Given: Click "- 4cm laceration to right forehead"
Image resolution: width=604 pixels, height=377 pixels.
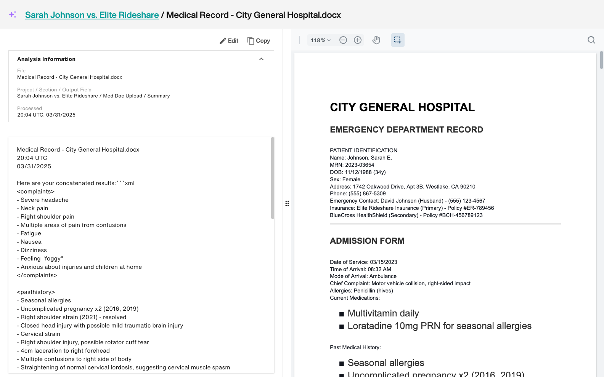Looking at the screenshot, I should pyautogui.click(x=63, y=351).
